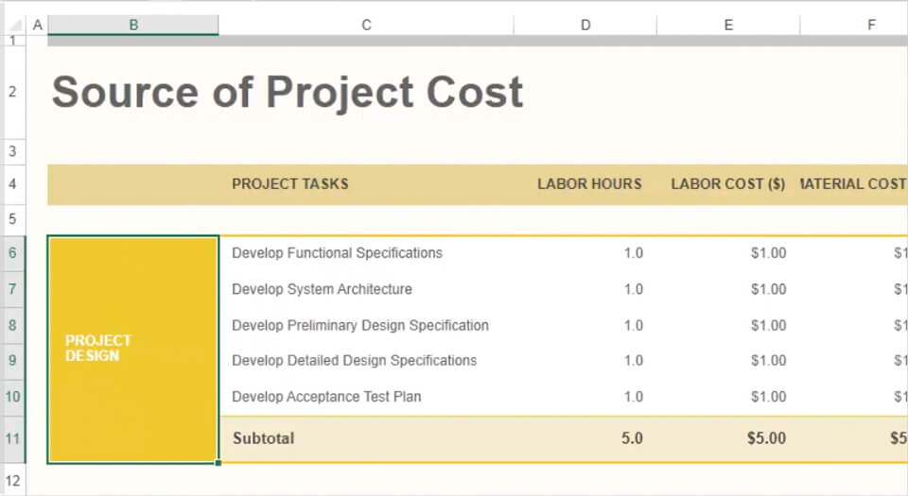The height and width of the screenshot is (496, 908).
Task: Click the Develop Functional Specifications cell
Action: pos(337,253)
